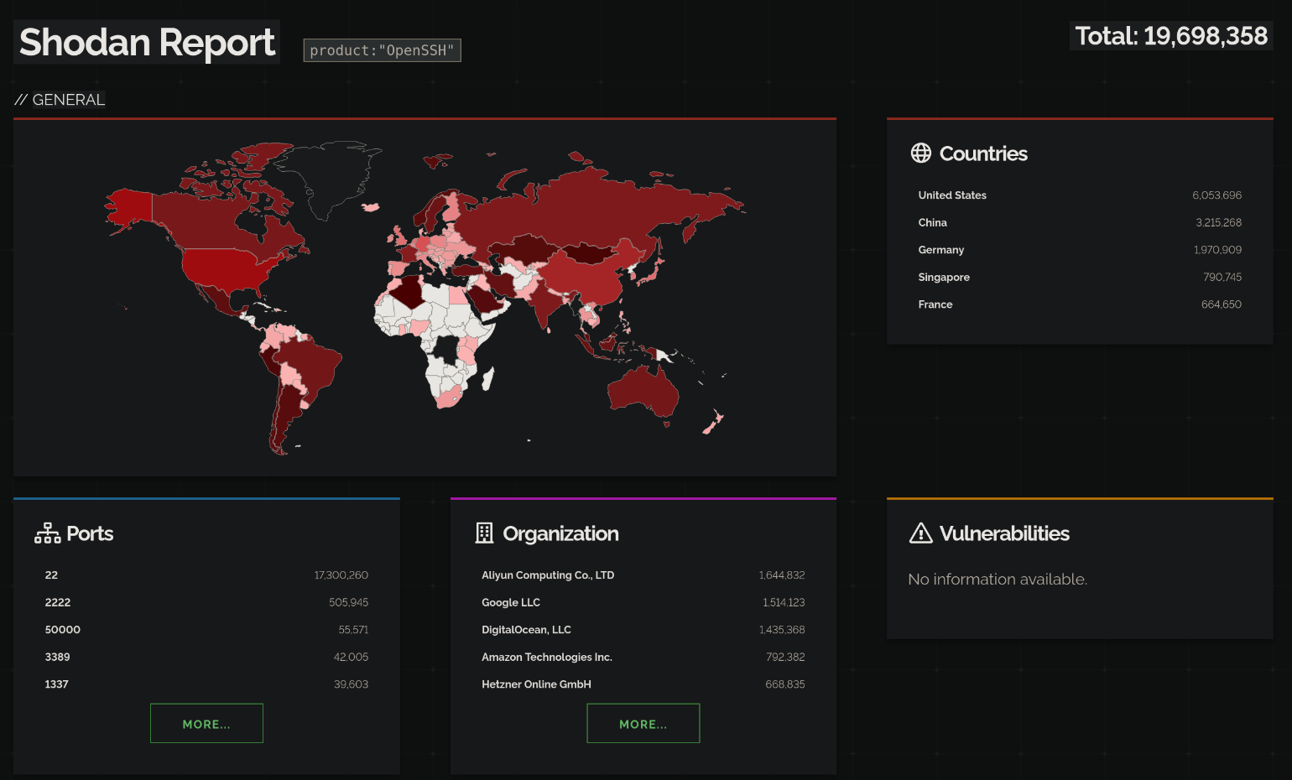Select United States in Countries list
Screen dimensions: 1292x780
951,195
